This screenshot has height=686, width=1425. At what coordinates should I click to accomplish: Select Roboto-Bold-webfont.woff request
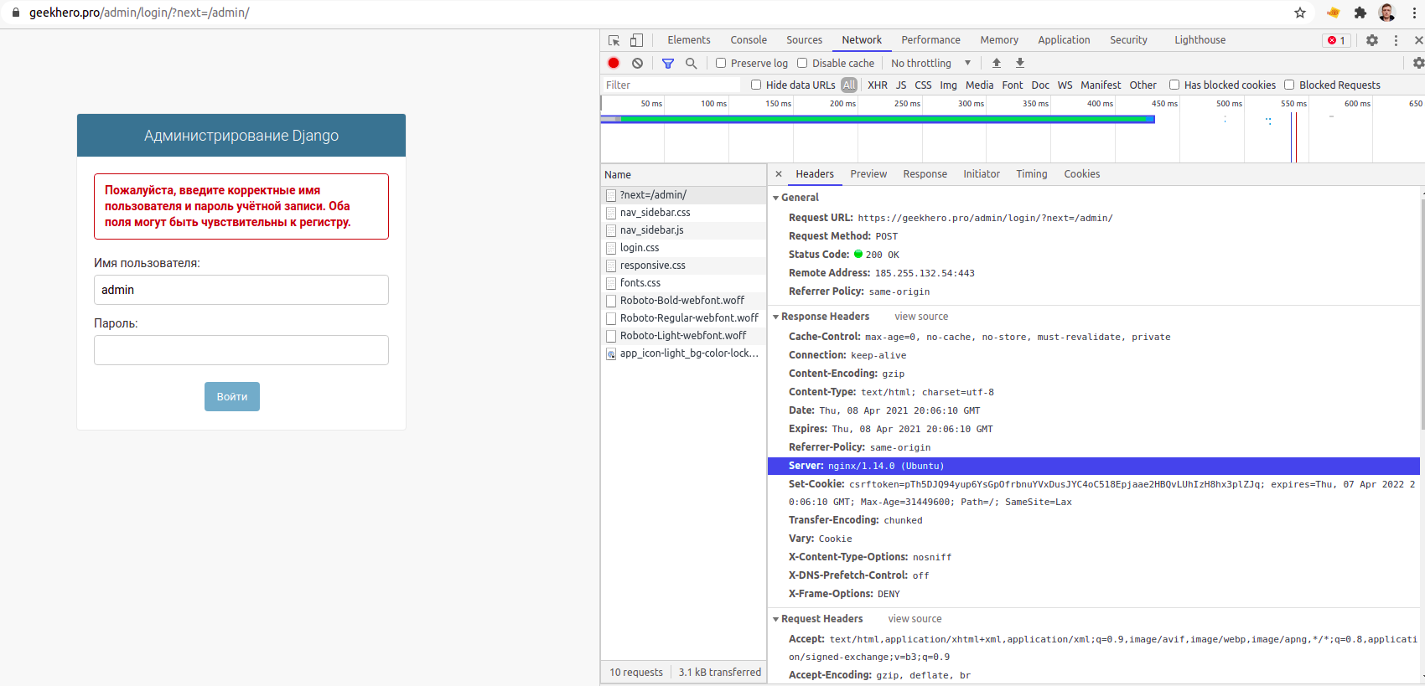click(x=683, y=301)
